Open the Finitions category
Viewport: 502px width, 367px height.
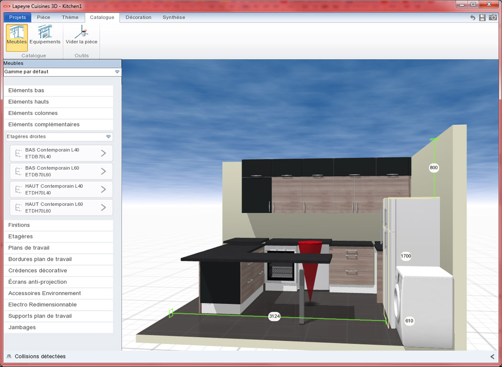pos(59,225)
